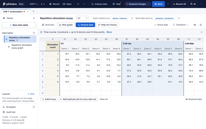206x129 pixels.
Task: Click the Donor 6 subcolumn under NT
Action: tap(117, 49)
